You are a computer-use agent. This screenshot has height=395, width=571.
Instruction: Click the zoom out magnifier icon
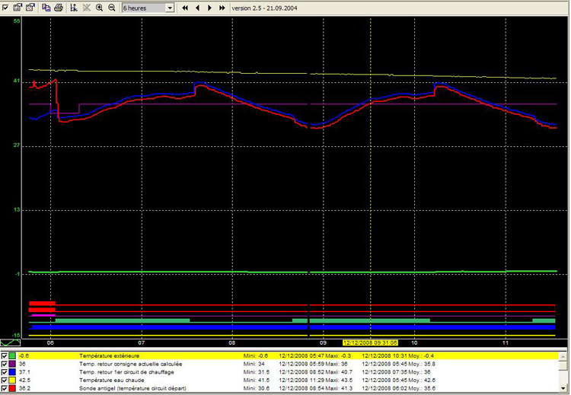[112, 7]
